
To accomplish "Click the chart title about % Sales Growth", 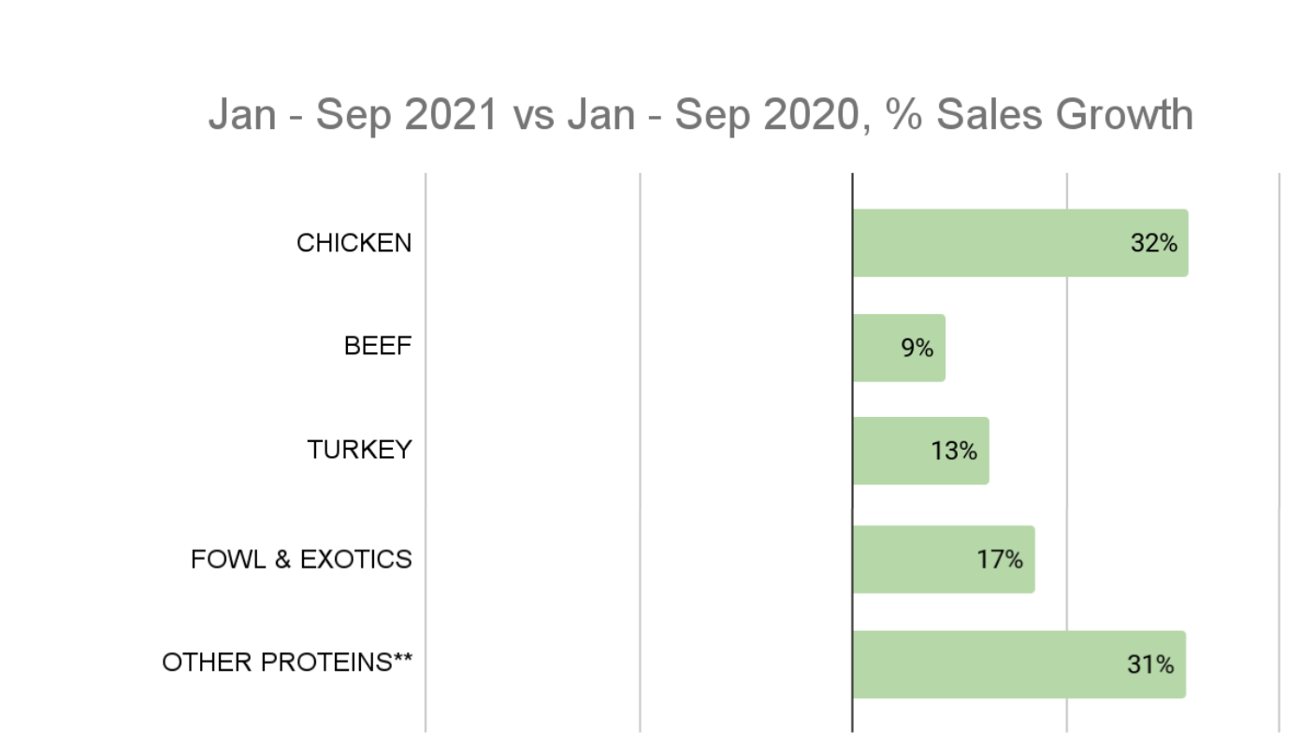I will pyautogui.click(x=701, y=115).
